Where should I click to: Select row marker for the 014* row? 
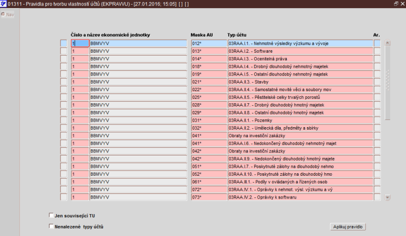click(63, 59)
